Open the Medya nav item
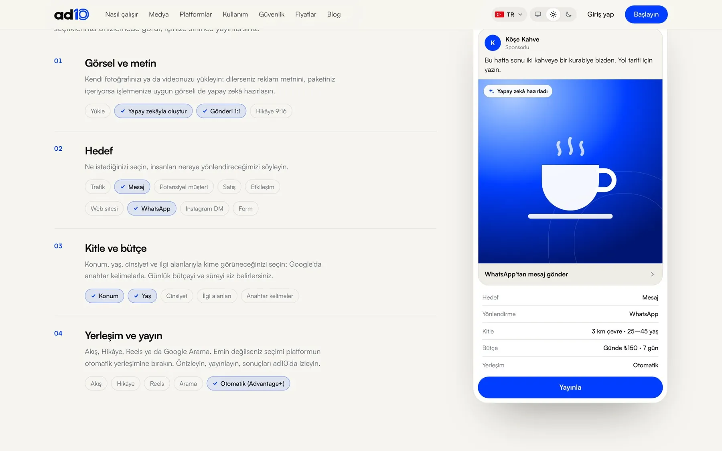Screen dimensions: 722x451 [x=159, y=14]
